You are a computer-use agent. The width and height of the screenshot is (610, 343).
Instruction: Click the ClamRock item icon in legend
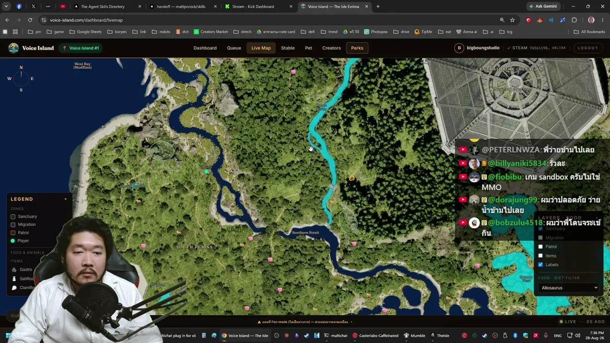click(x=14, y=288)
